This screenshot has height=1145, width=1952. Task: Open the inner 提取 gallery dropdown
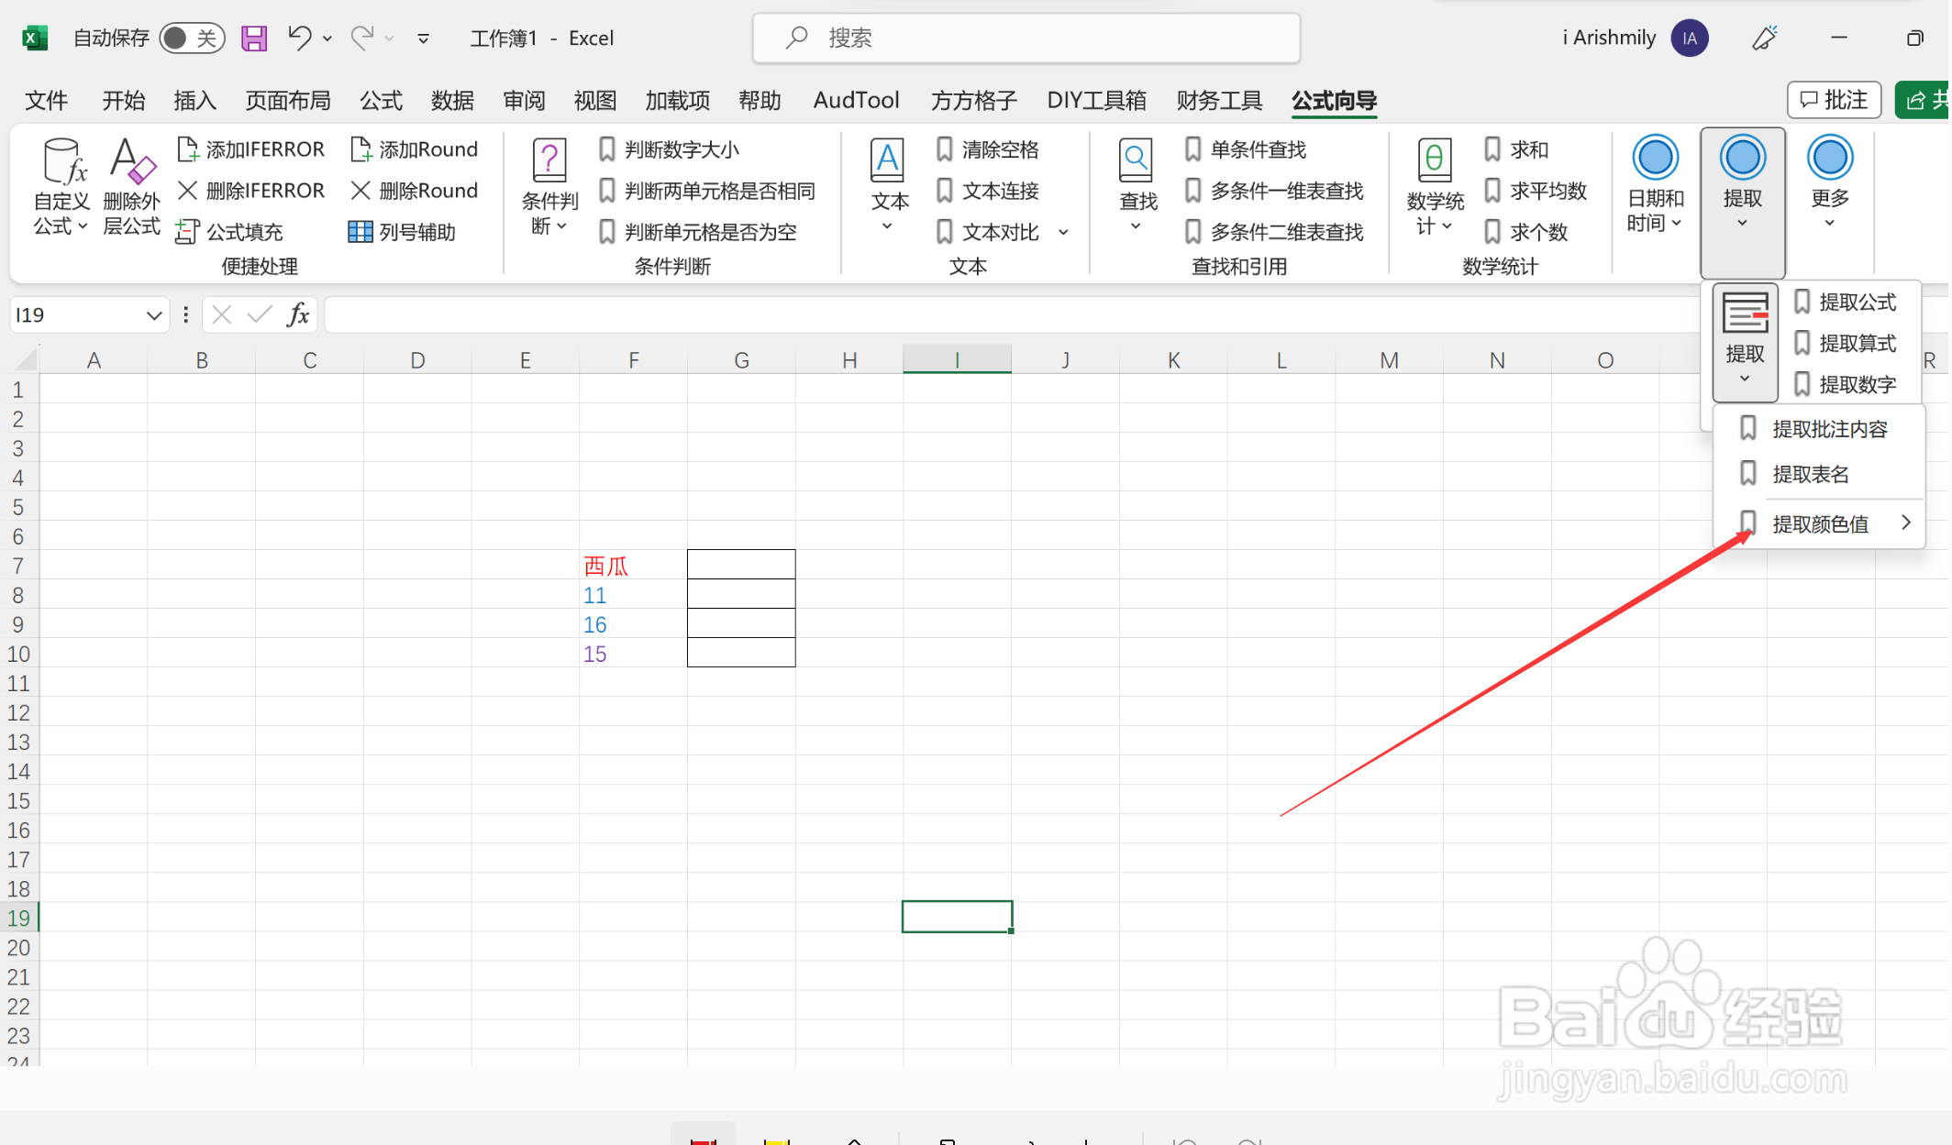point(1745,342)
